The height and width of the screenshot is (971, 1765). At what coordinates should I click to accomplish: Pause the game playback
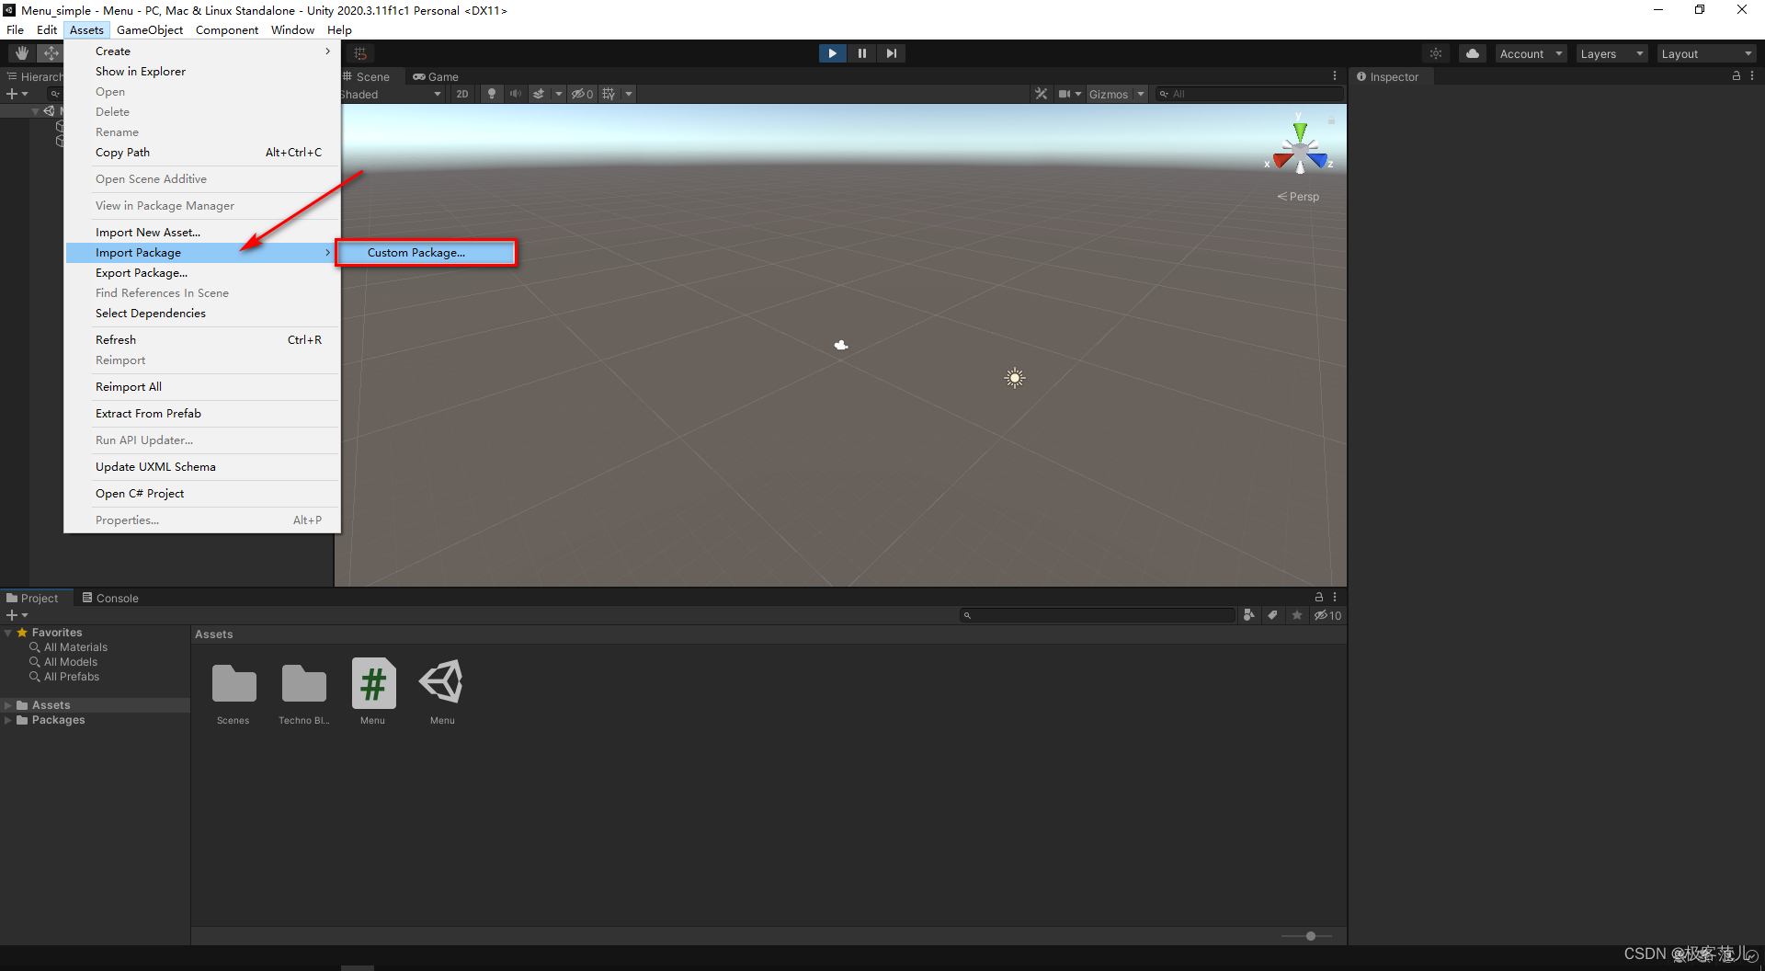coord(861,53)
